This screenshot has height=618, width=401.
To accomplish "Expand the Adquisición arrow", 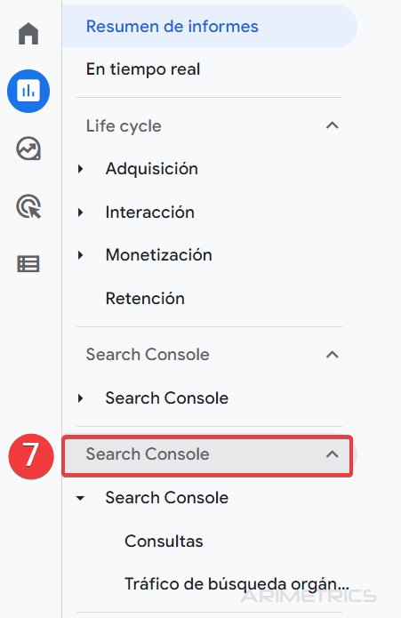I will pos(81,169).
